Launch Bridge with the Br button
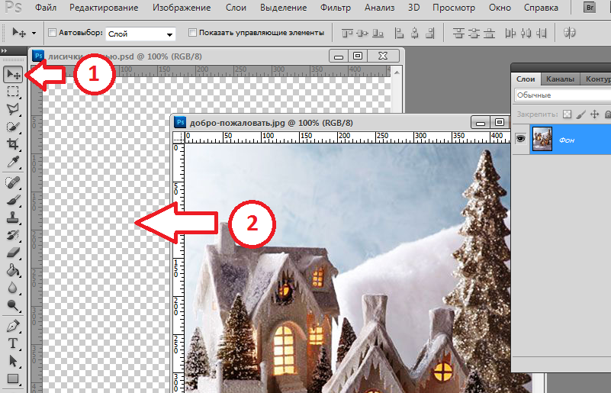The image size is (611, 393). point(590,8)
